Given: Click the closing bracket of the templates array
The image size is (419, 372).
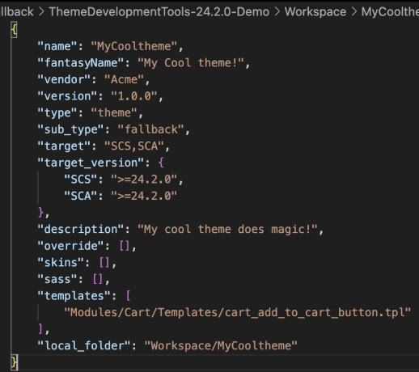Looking at the screenshot, I should (x=40, y=329).
